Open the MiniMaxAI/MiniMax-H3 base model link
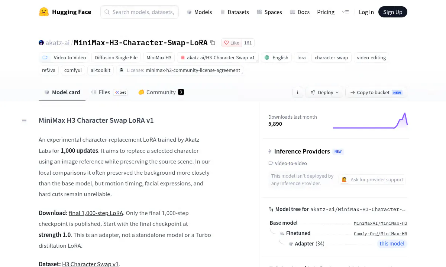Image resolution: width=446 pixels, height=267 pixels. point(380,223)
